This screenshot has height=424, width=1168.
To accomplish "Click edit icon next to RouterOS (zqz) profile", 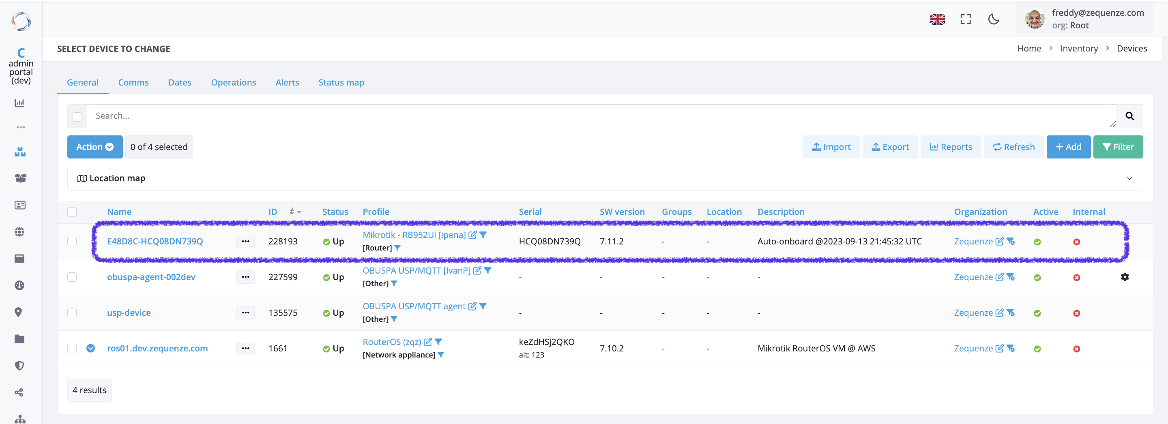I will 427,342.
